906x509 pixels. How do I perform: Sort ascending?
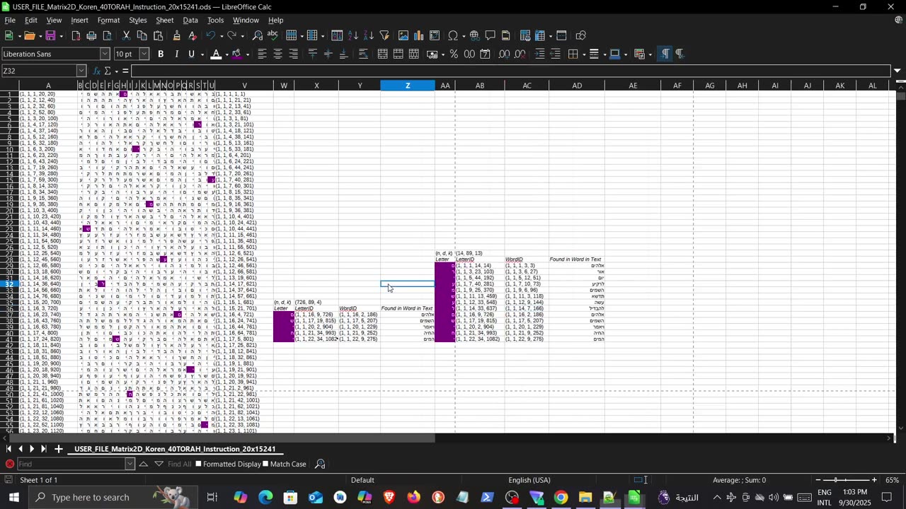353,35
